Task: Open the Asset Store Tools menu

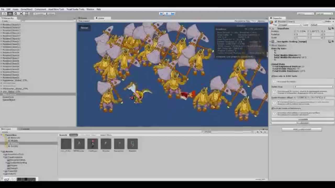Action: point(56,9)
